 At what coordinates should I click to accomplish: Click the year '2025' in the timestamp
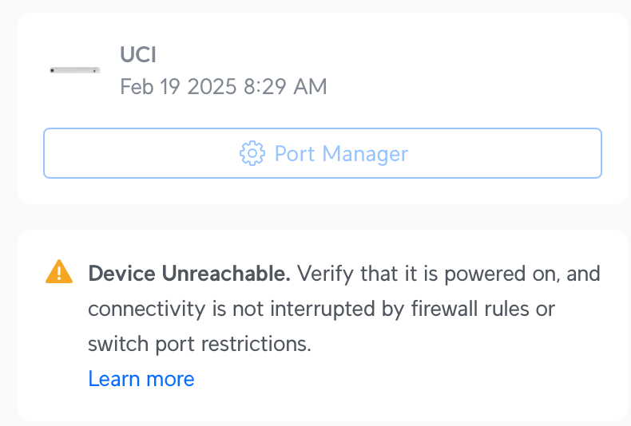[212, 86]
